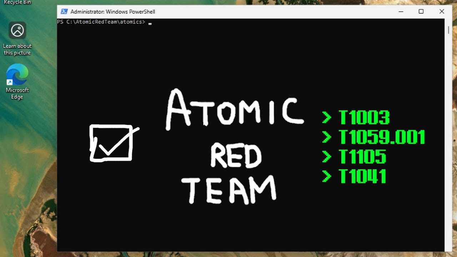Open the Recycle Bin on the desktop
Image resolution: width=457 pixels, height=257 pixels.
(x=17, y=2)
